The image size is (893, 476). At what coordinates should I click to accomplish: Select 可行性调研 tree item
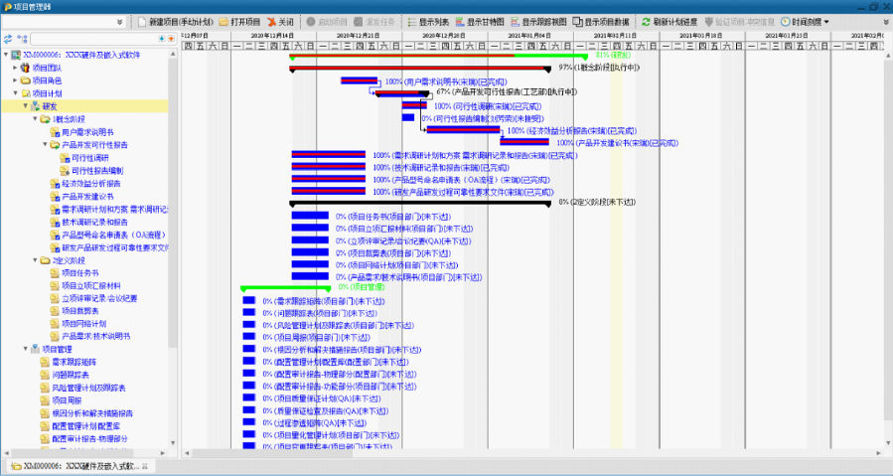90,157
